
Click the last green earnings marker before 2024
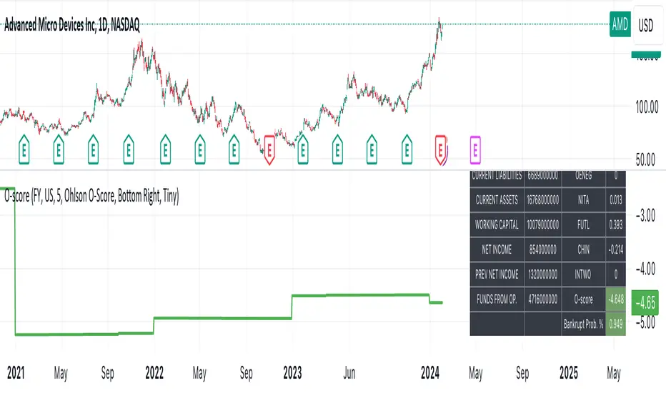pyautogui.click(x=407, y=149)
